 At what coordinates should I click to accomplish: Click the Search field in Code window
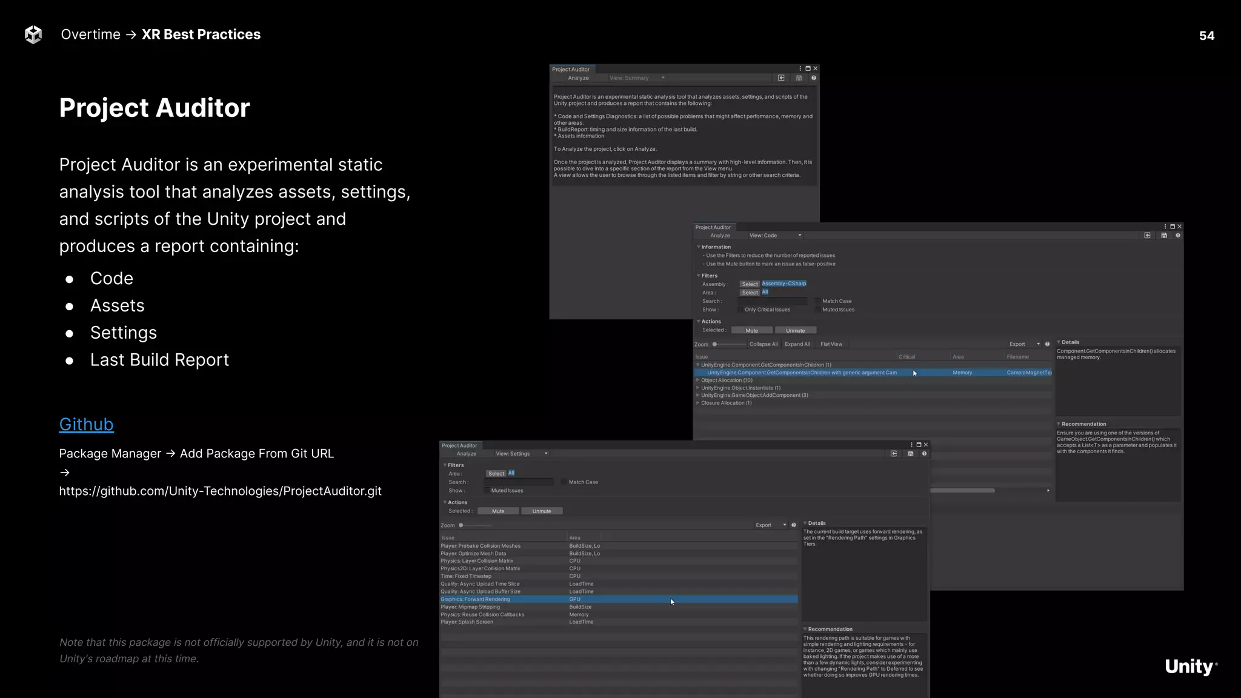click(772, 301)
